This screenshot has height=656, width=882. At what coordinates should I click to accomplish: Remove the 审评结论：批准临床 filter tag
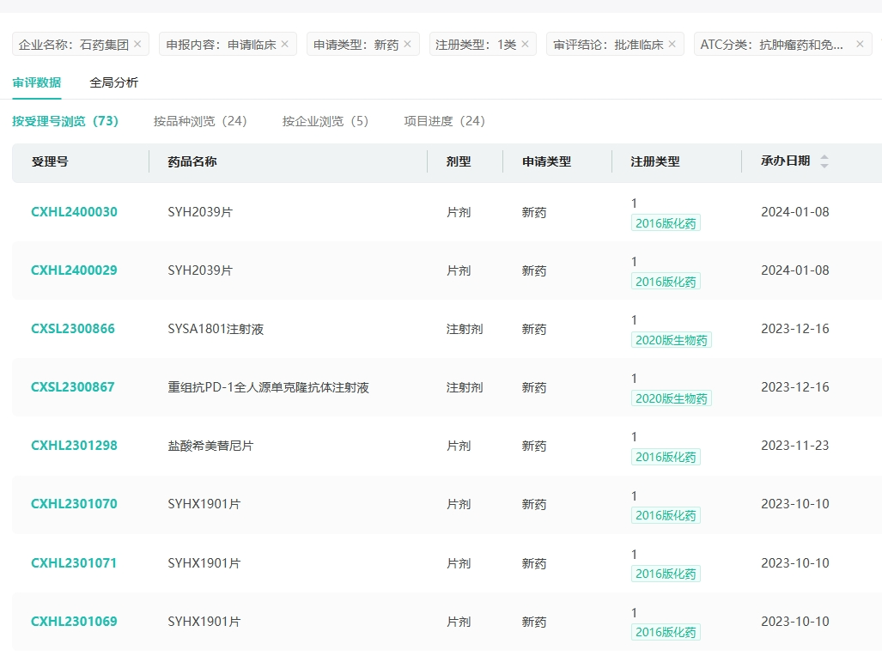(x=672, y=44)
